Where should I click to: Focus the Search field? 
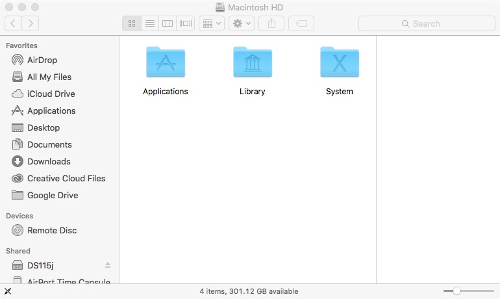pos(427,23)
